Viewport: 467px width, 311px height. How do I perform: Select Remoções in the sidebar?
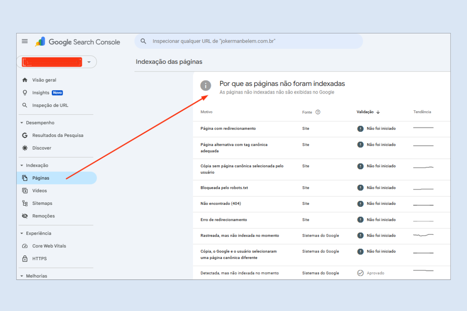pyautogui.click(x=43, y=216)
